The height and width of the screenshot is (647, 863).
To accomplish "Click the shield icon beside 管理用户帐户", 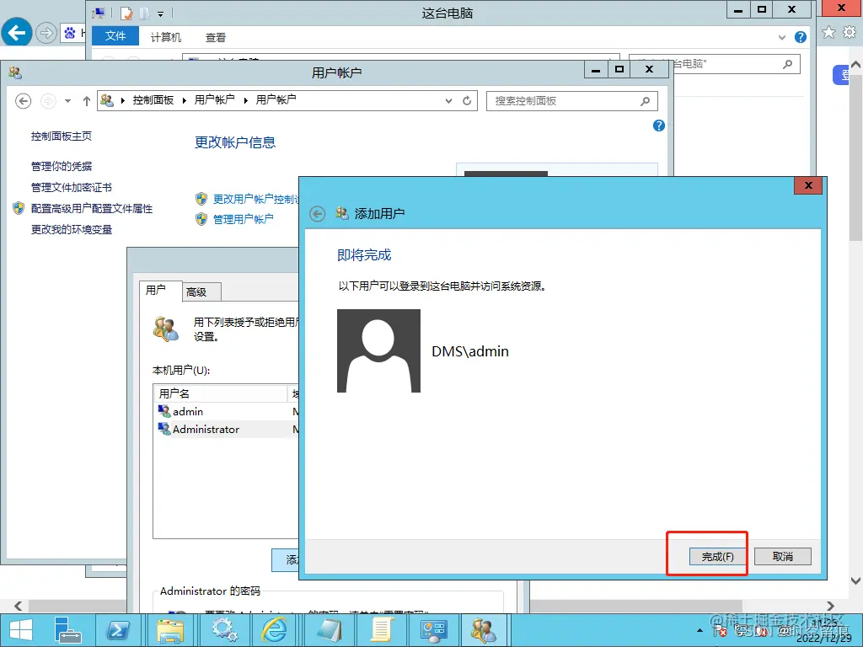I will [201, 218].
